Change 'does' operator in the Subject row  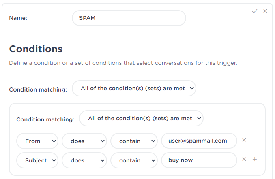(84, 160)
